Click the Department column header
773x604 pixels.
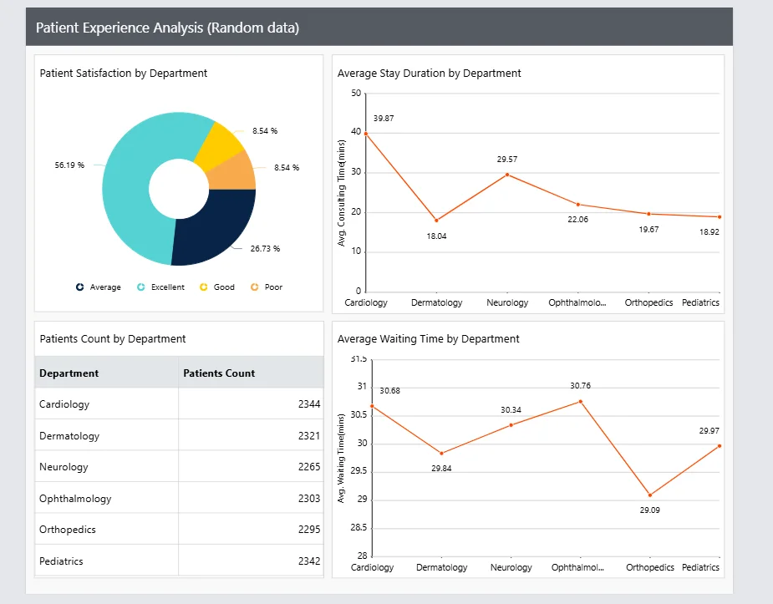pos(106,373)
